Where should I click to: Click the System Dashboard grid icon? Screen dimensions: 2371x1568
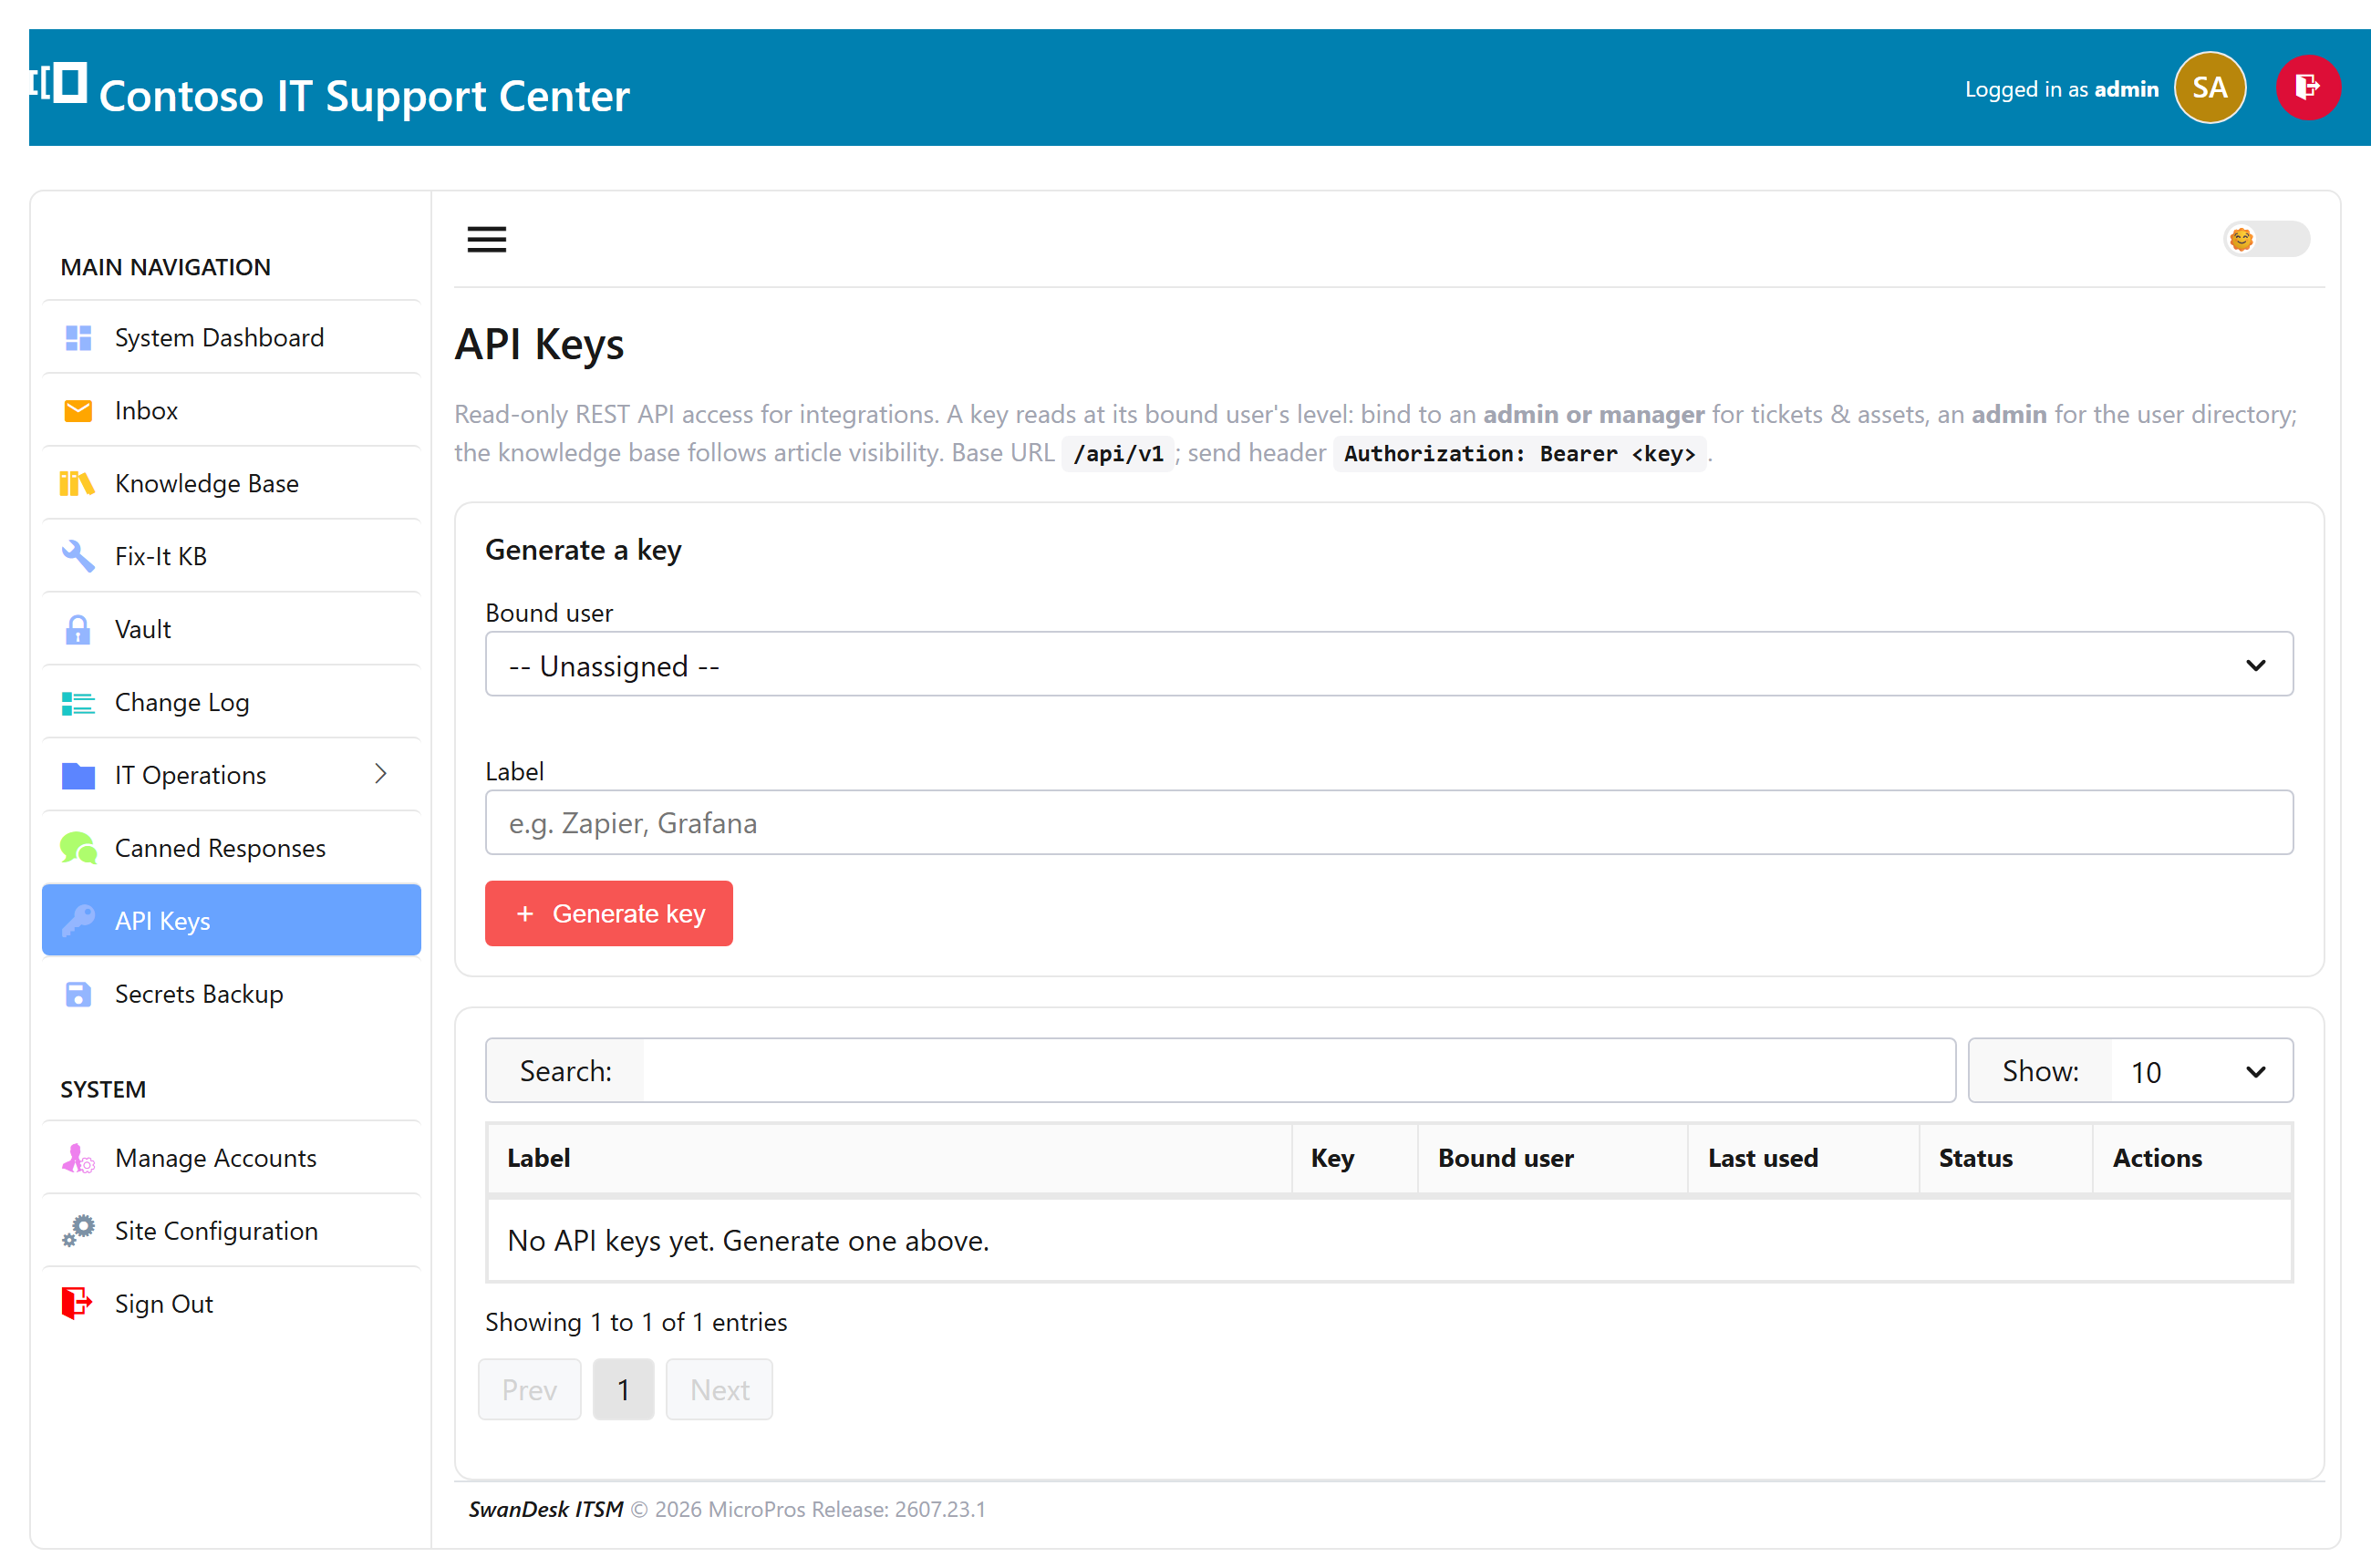(78, 338)
